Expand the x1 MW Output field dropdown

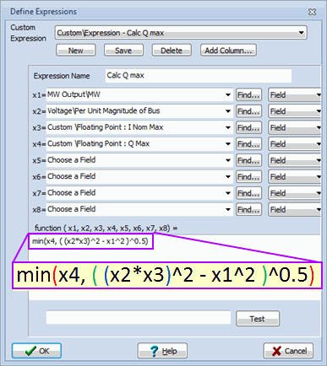click(x=228, y=95)
